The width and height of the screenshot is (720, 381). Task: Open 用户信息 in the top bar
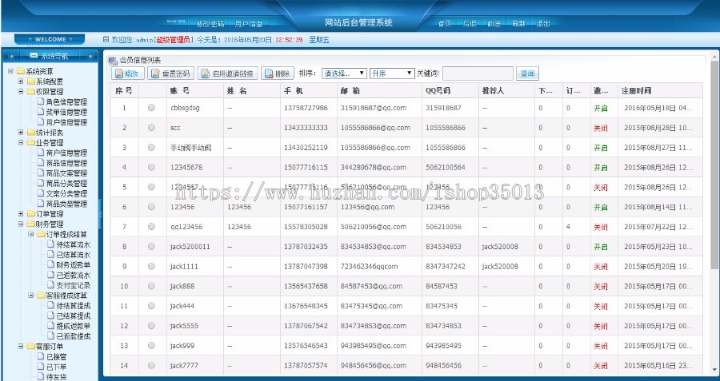[x=249, y=23]
